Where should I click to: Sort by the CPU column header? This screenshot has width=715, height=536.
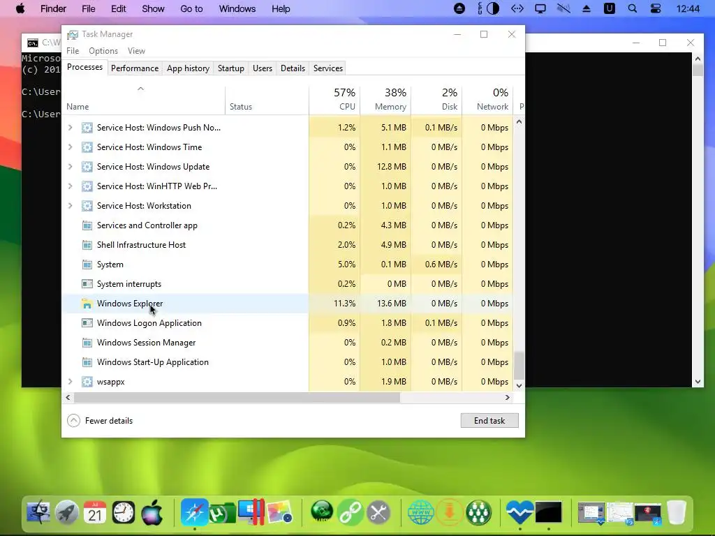click(334, 100)
